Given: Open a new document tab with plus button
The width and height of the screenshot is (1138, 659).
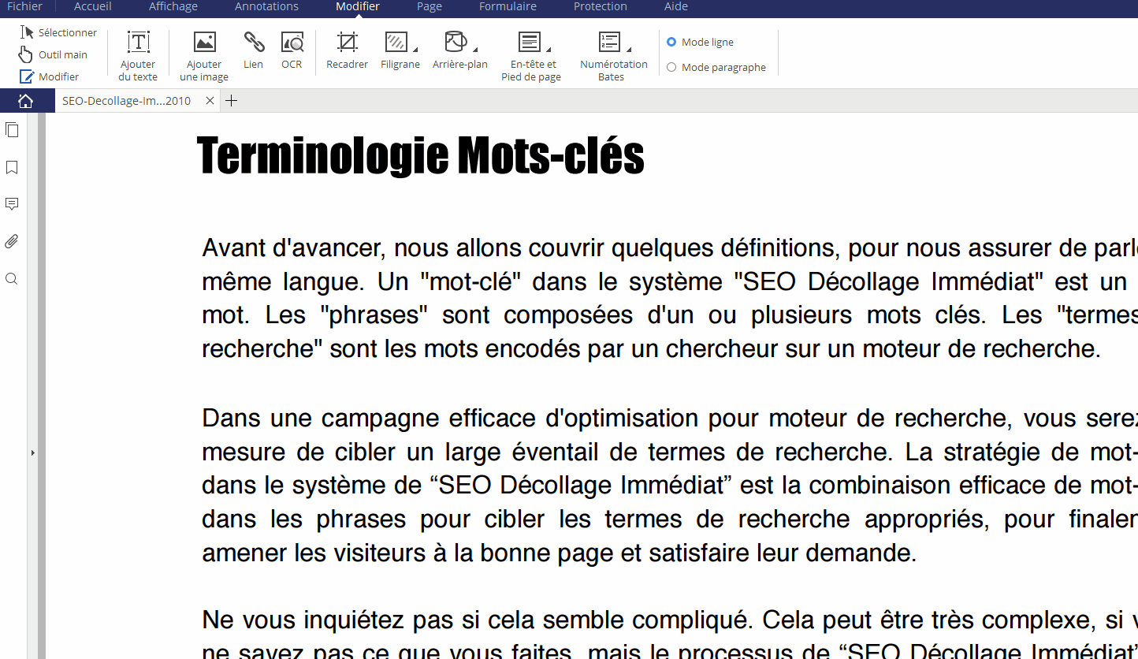Looking at the screenshot, I should point(231,101).
